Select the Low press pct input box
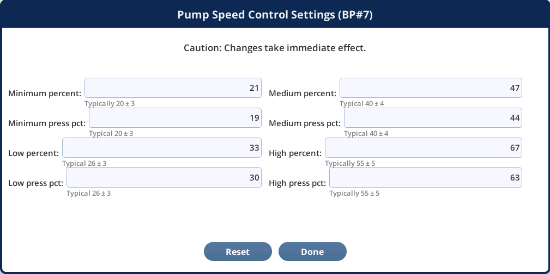 pyautogui.click(x=164, y=178)
